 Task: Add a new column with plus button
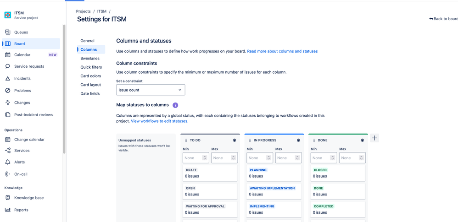[x=374, y=138]
